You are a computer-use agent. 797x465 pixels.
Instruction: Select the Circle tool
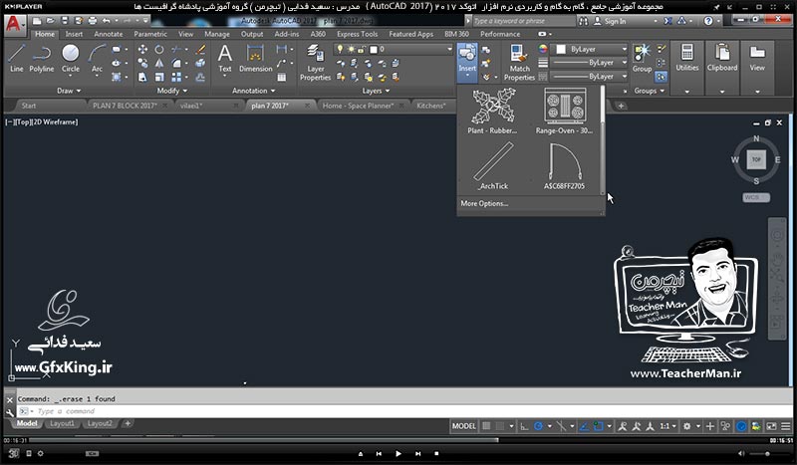[x=70, y=59]
